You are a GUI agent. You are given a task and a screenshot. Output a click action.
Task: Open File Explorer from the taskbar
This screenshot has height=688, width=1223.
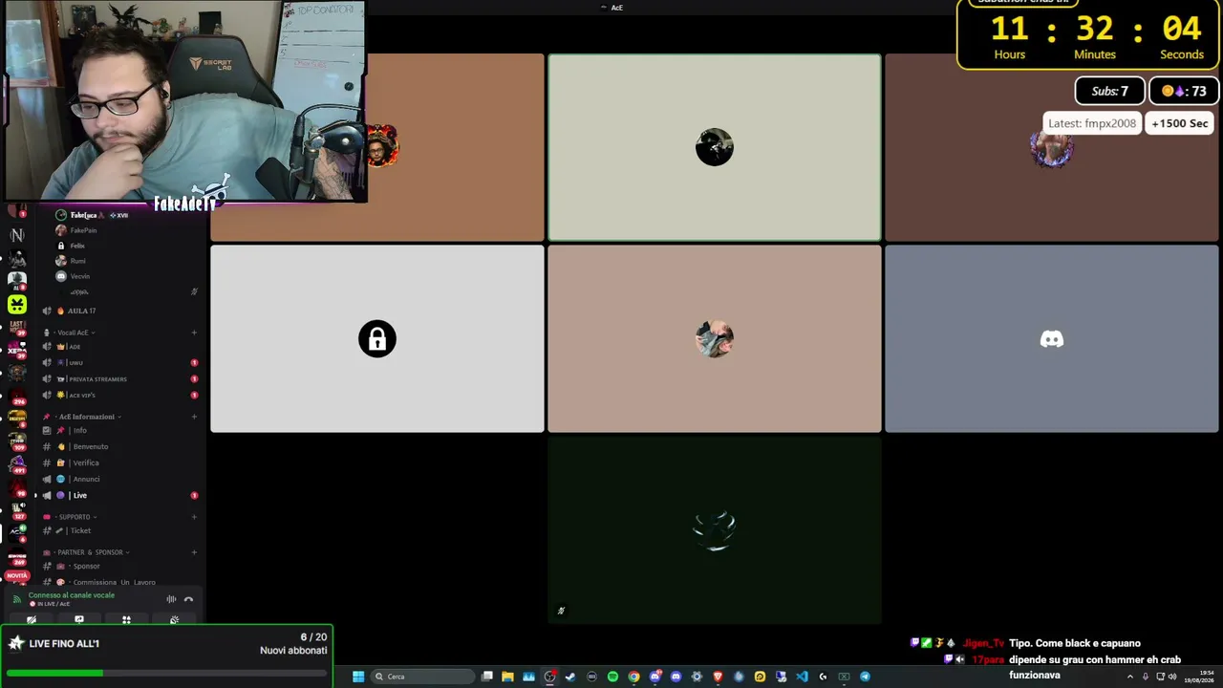[x=507, y=677]
